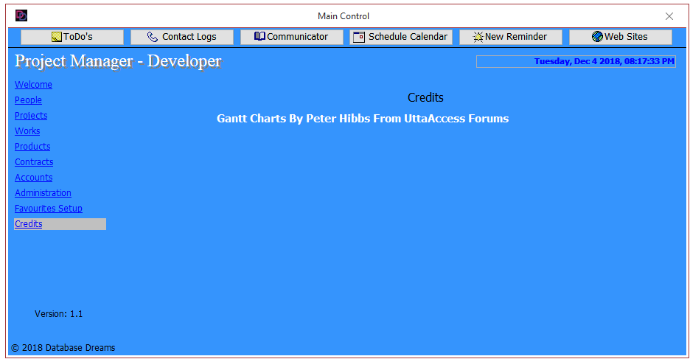This screenshot has width=690, height=359.
Task: Open Favourites Setup
Action: (49, 208)
